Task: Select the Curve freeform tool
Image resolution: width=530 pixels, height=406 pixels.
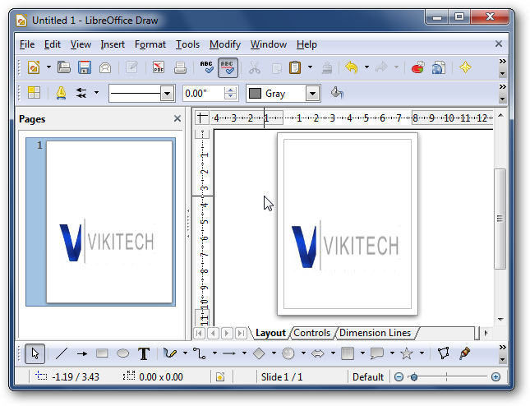Action: (169, 353)
